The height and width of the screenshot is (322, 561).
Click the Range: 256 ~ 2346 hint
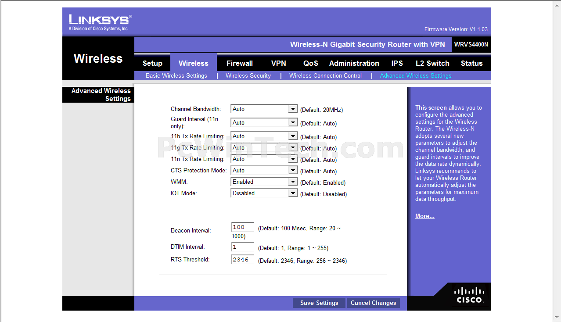(x=322, y=261)
